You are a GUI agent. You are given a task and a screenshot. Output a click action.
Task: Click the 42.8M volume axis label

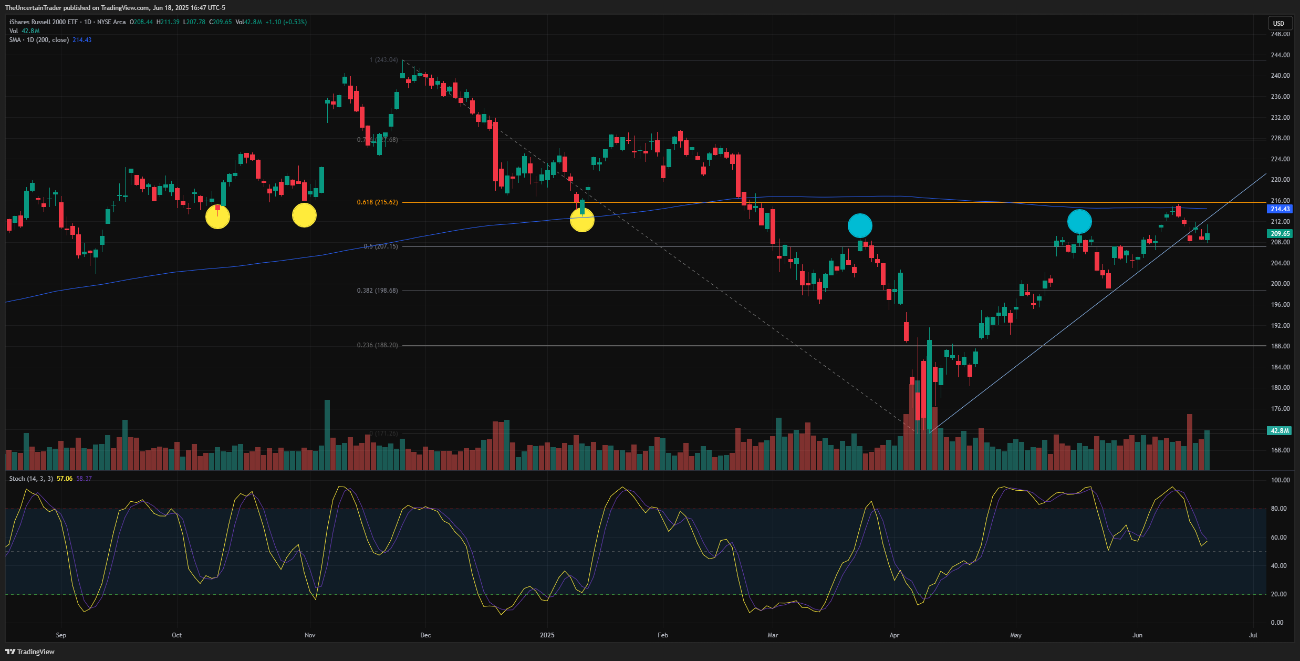[x=1280, y=431]
